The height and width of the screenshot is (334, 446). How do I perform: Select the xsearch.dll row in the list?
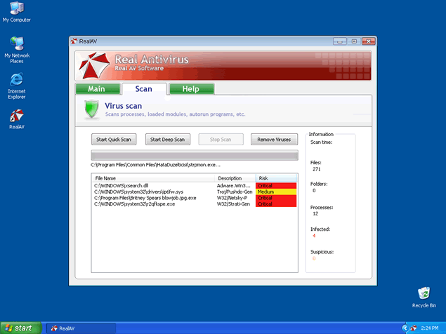[153, 185]
